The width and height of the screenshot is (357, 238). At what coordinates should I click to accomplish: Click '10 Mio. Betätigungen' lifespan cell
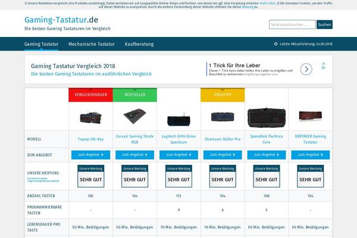(223, 227)
